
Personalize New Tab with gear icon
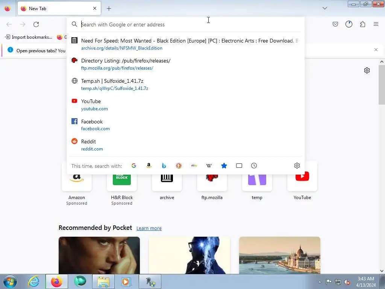(x=367, y=70)
